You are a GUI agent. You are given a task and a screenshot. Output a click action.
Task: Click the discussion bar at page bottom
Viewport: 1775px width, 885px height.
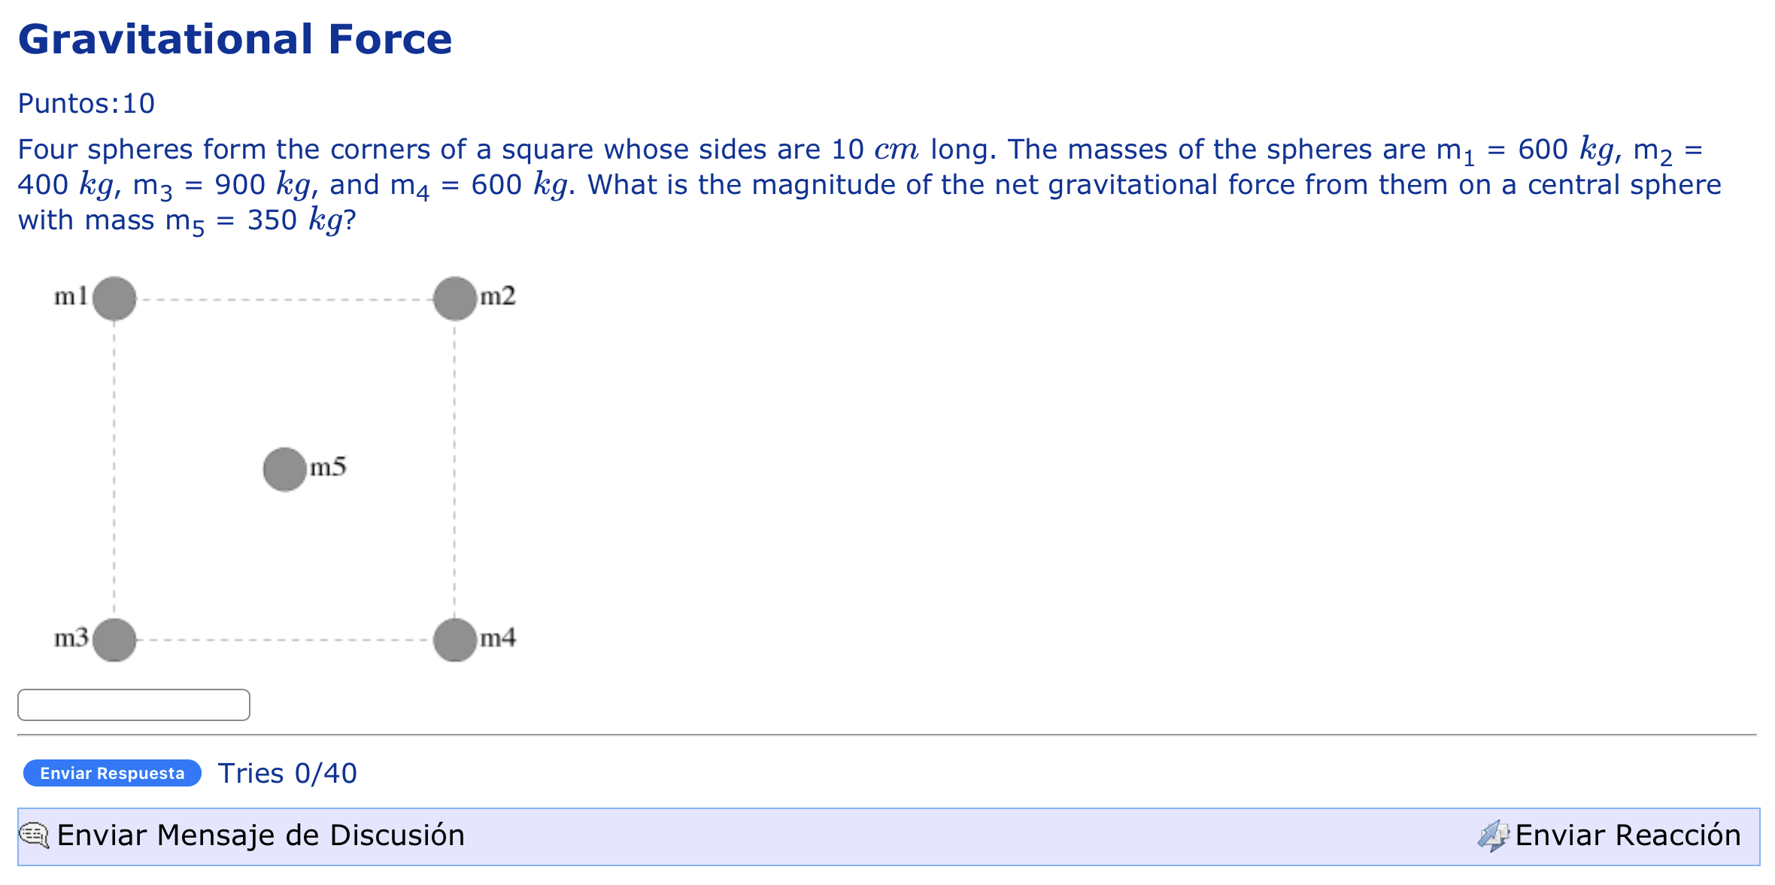(887, 835)
